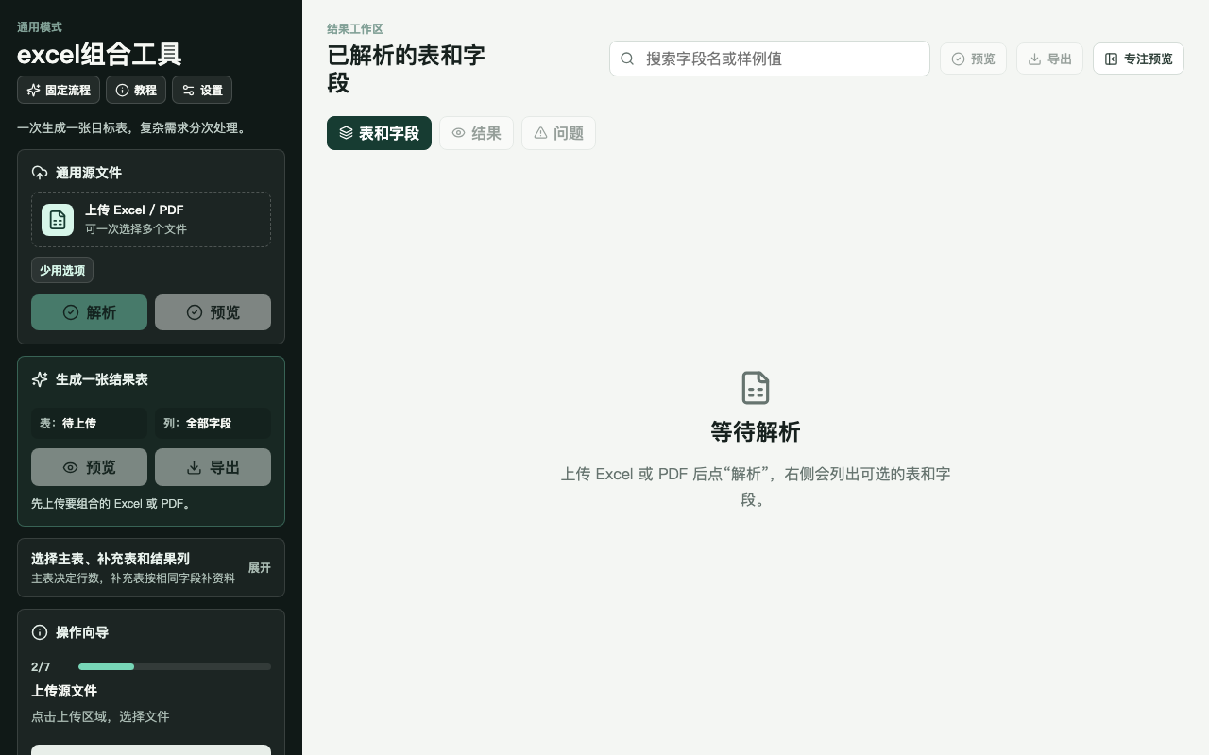Select the 上传 Excel / PDF upload zone

click(x=151, y=220)
